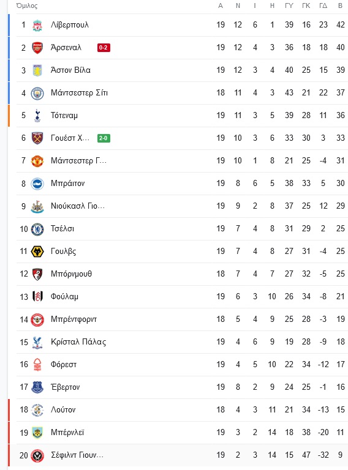The width and height of the screenshot is (348, 470).
Task: Select the Manchester City crest icon
Action: [37, 93]
